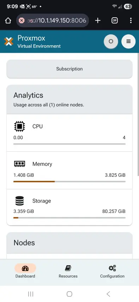Click the Proxmox X logo

[9, 41]
